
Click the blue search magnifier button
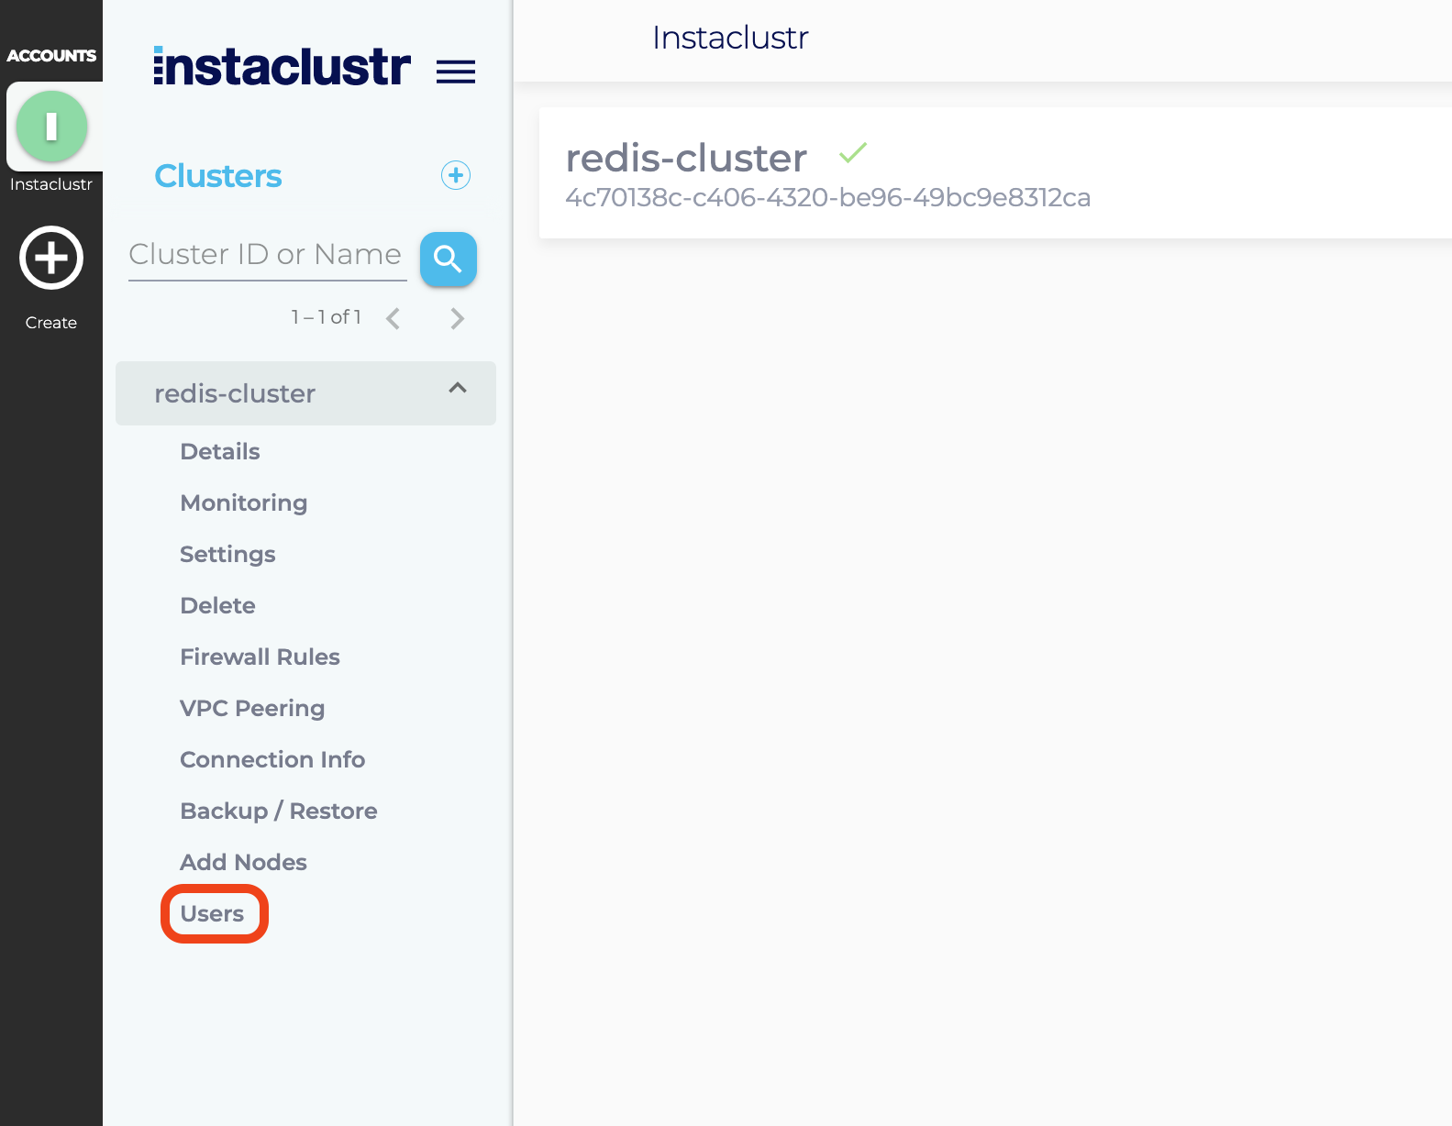coord(448,259)
